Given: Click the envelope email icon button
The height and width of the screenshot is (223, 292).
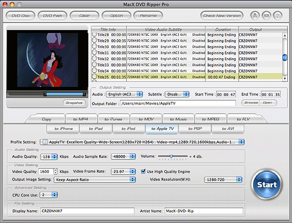Looking at the screenshot, I should (266, 16).
